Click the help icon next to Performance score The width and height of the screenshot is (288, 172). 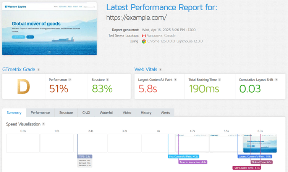coord(70,80)
